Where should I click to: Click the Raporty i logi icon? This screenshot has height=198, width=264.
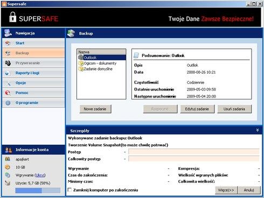pos(7,73)
